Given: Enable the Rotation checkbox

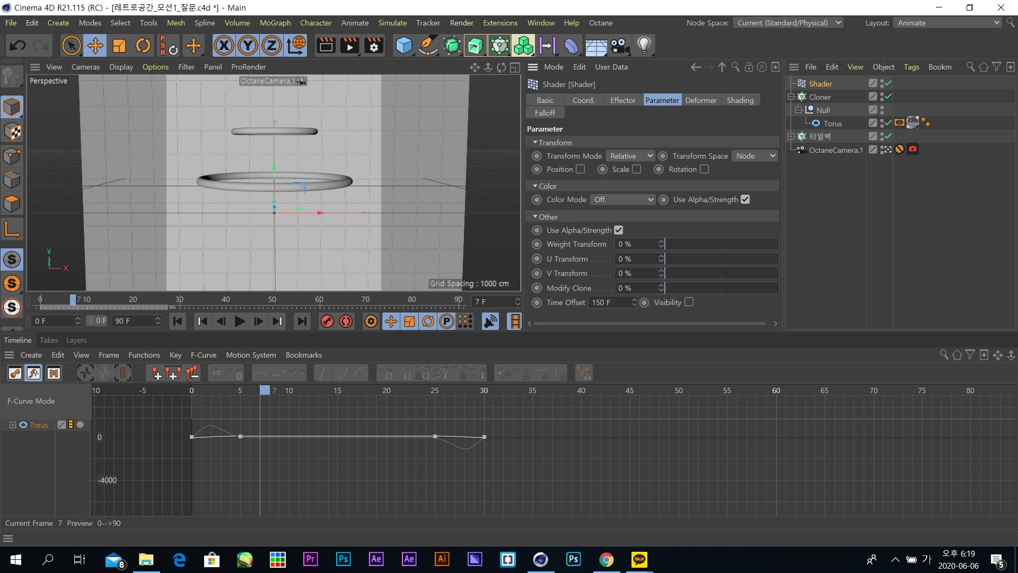Looking at the screenshot, I should 704,169.
